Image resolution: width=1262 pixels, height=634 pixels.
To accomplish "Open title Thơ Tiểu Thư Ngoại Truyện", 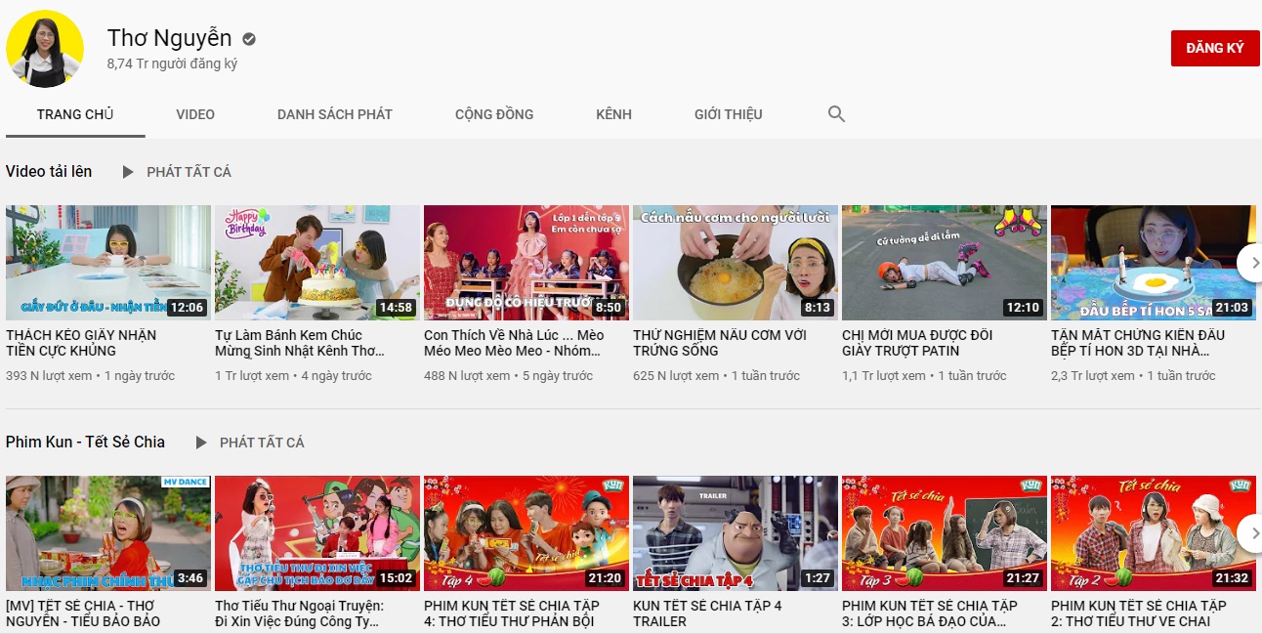I will [x=299, y=613].
